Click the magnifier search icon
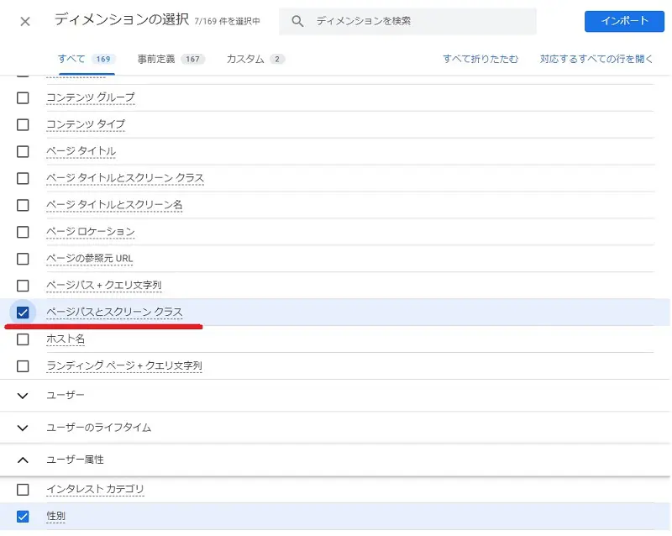The height and width of the screenshot is (536, 672). (x=297, y=21)
